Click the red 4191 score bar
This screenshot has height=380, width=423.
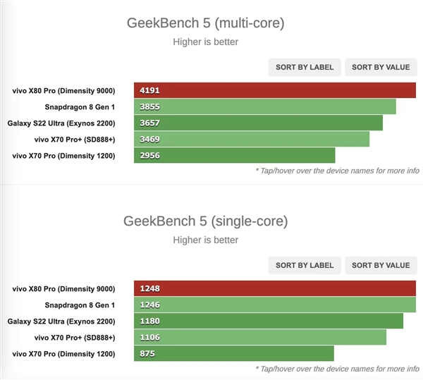pyautogui.click(x=275, y=90)
